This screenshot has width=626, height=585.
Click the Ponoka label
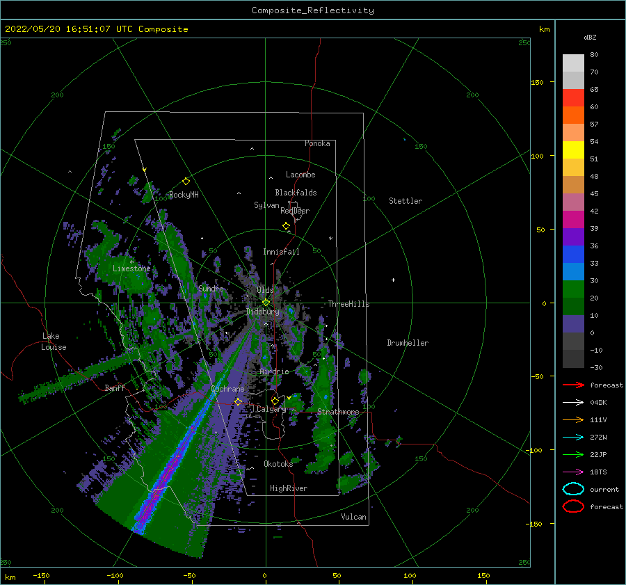pos(317,143)
